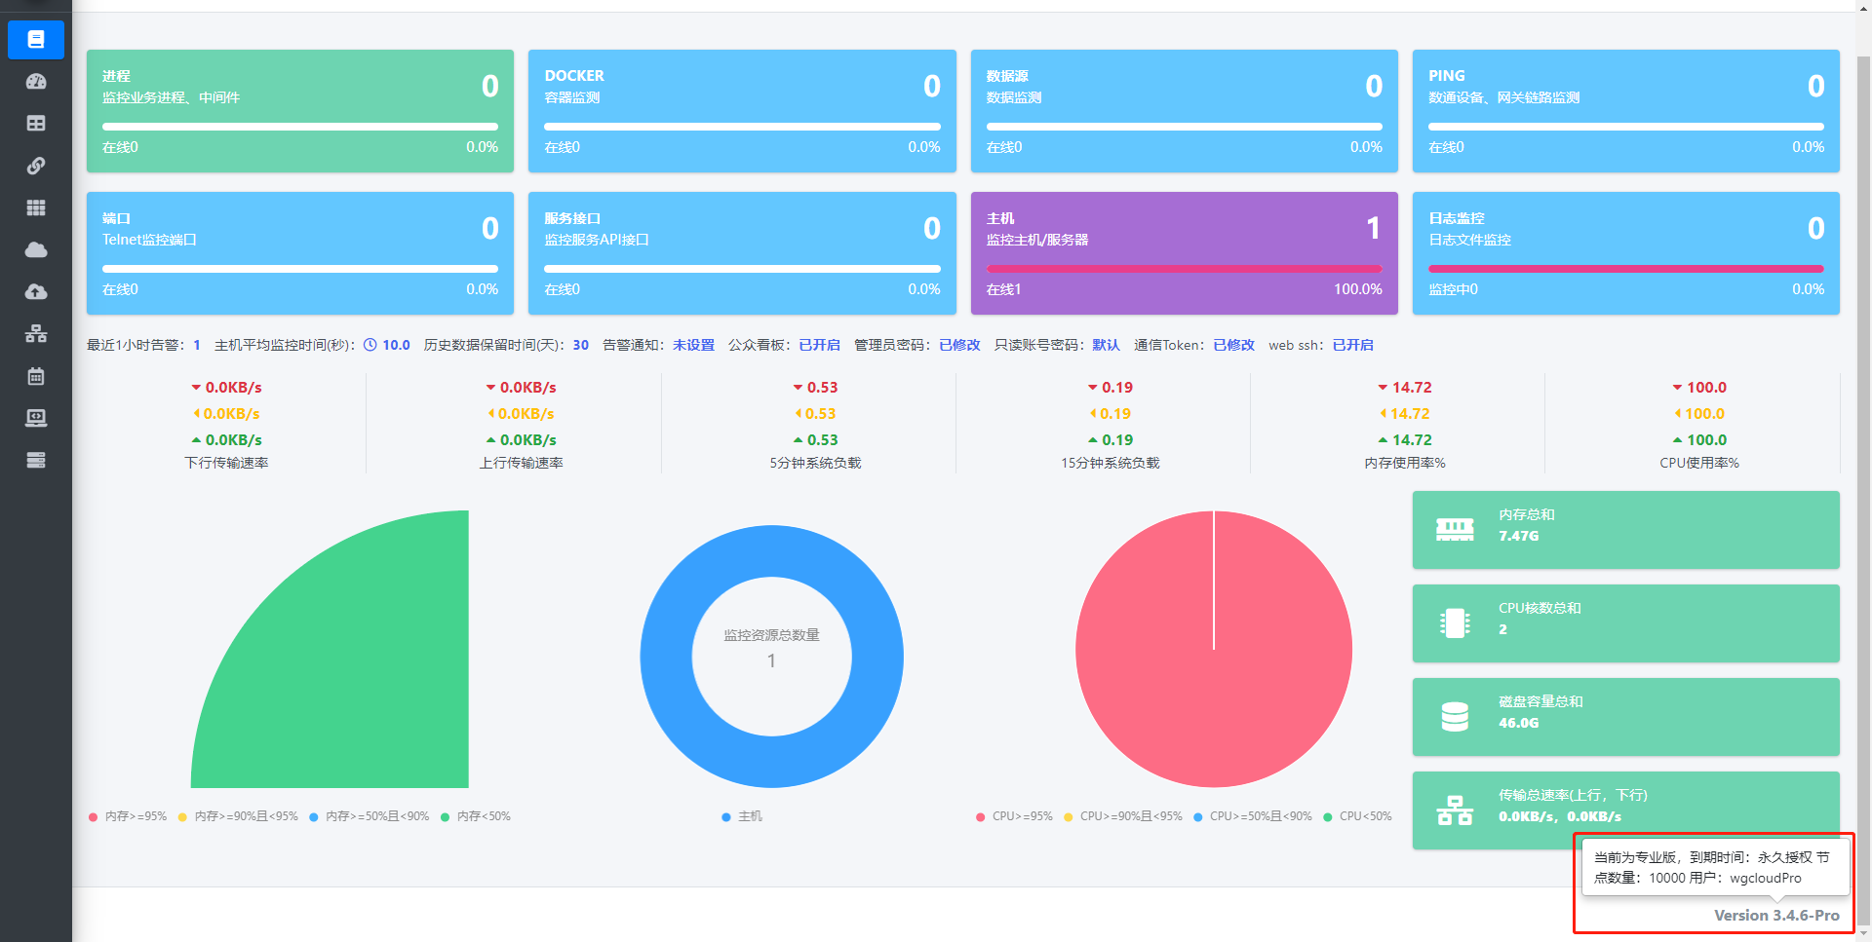Open the book icon in sidebar
Screen dimensions: 1872x942
tap(36, 39)
